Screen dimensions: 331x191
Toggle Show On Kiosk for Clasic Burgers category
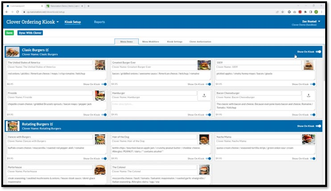pyautogui.click(x=319, y=52)
